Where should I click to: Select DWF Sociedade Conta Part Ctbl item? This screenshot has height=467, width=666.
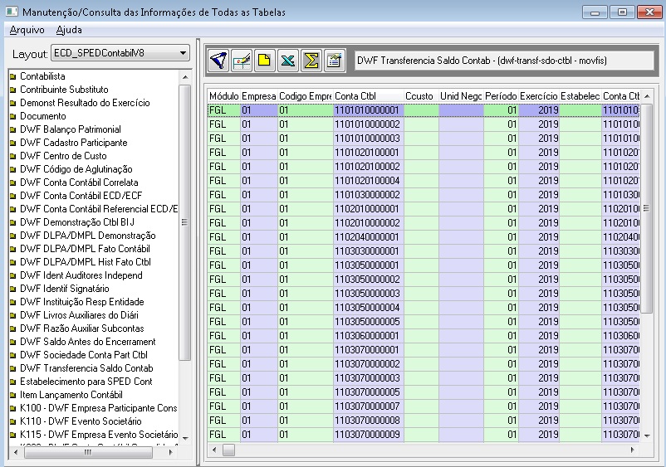coord(84,355)
